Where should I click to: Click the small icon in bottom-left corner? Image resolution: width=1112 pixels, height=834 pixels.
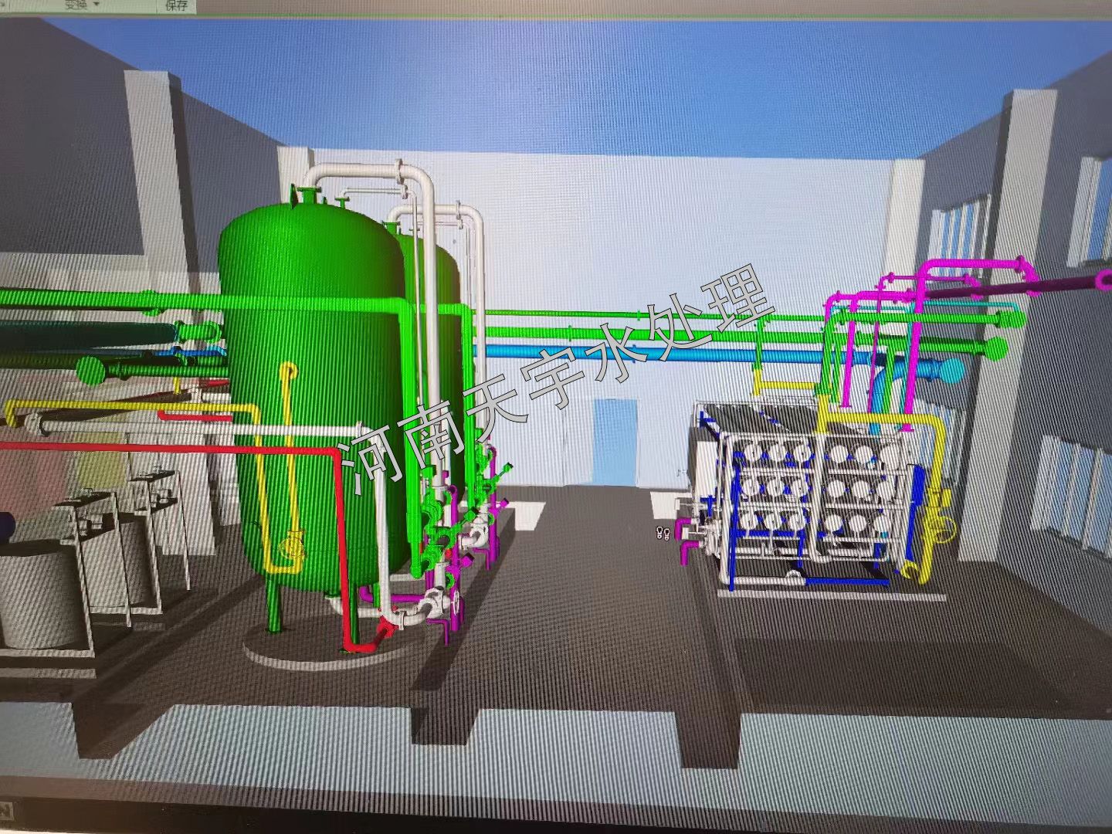click(6, 811)
